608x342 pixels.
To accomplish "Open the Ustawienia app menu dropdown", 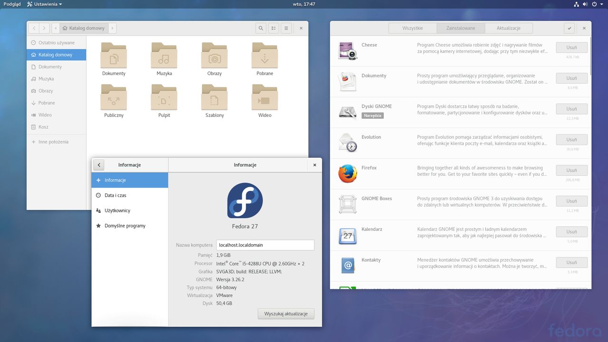I will point(45,4).
